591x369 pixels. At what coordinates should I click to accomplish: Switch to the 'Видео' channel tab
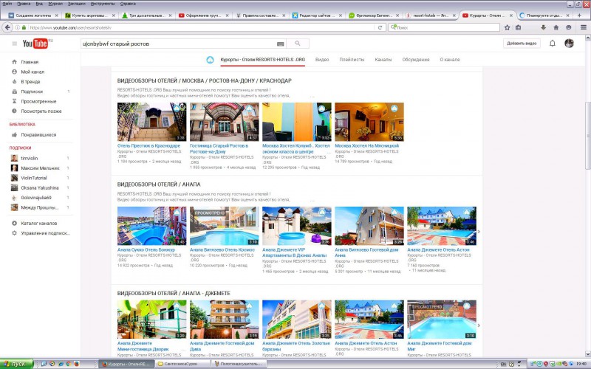pos(322,60)
